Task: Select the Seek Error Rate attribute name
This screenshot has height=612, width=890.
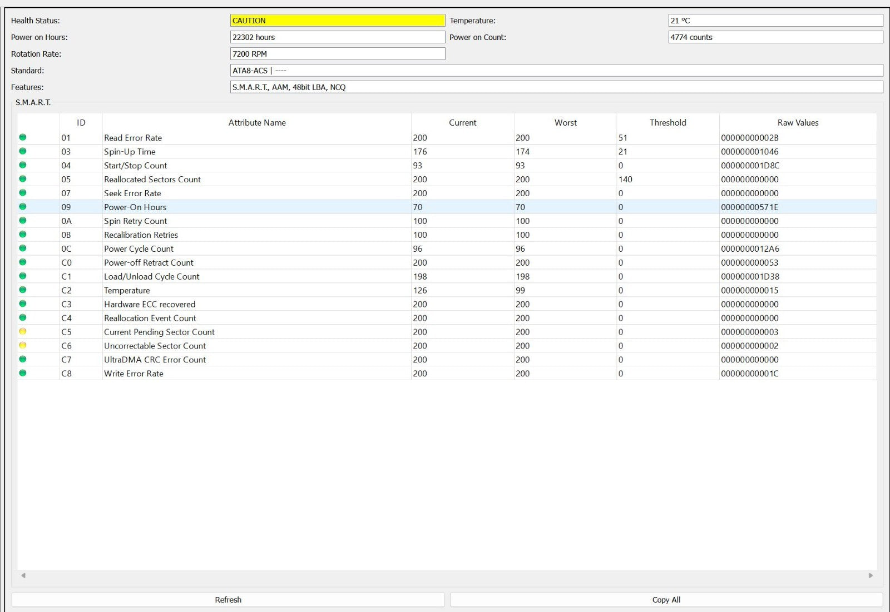Action: pos(132,193)
